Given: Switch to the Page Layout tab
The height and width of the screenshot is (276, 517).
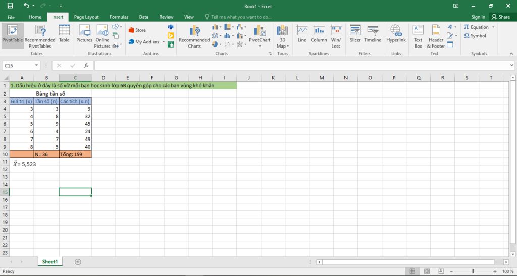Looking at the screenshot, I should 86,17.
